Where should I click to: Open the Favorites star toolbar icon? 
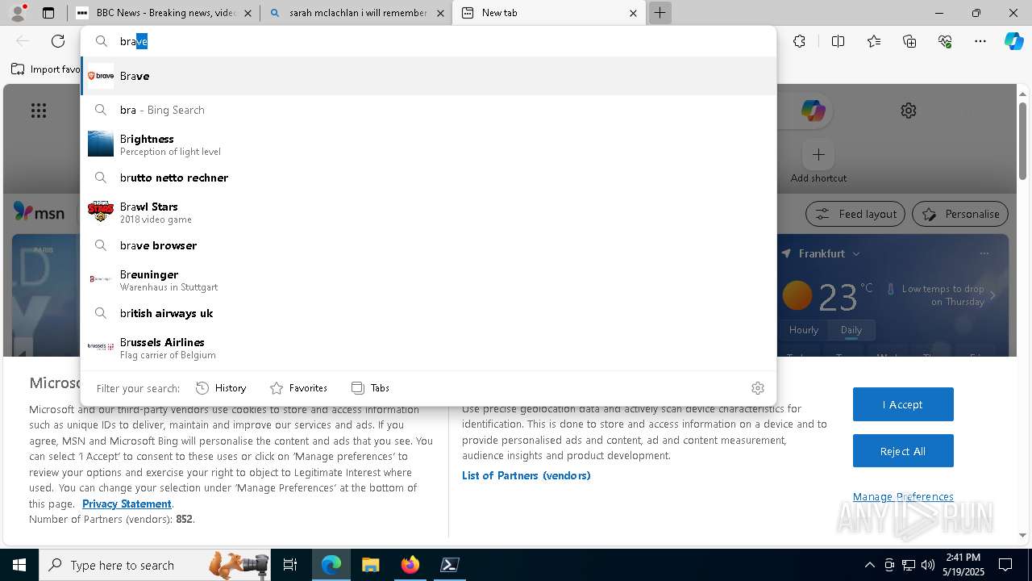874,41
